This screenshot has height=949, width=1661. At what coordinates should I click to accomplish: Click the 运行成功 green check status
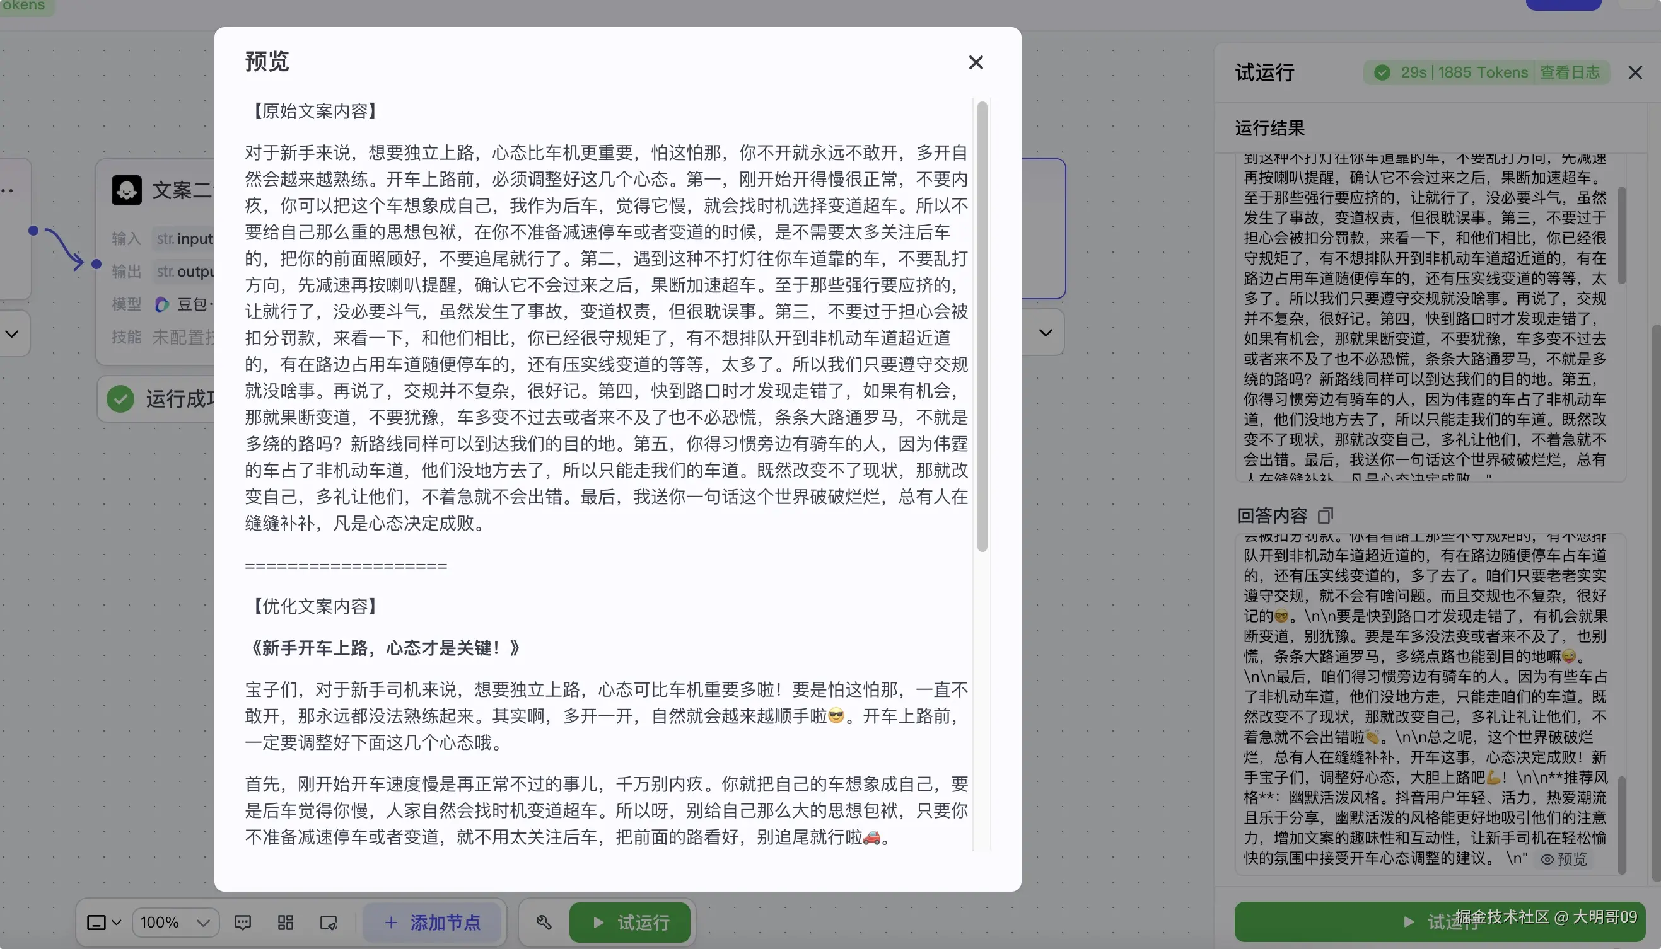click(120, 398)
